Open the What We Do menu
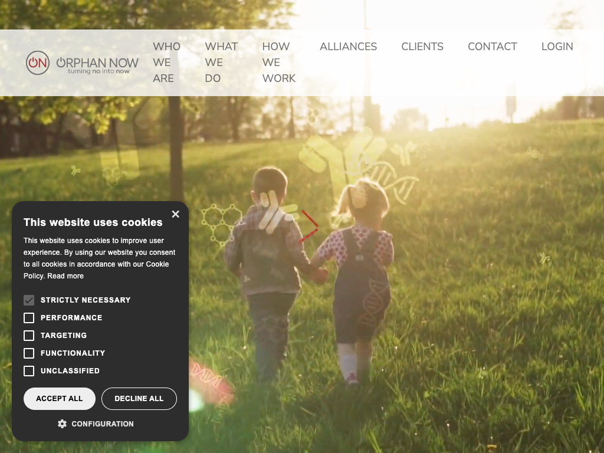This screenshot has width=604, height=453. tap(222, 63)
